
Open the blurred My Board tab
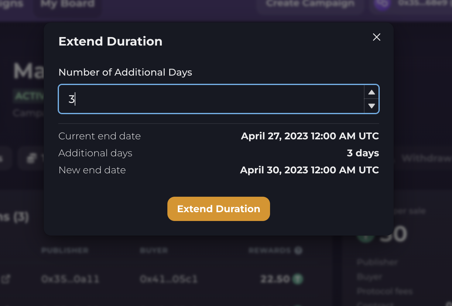tap(68, 4)
